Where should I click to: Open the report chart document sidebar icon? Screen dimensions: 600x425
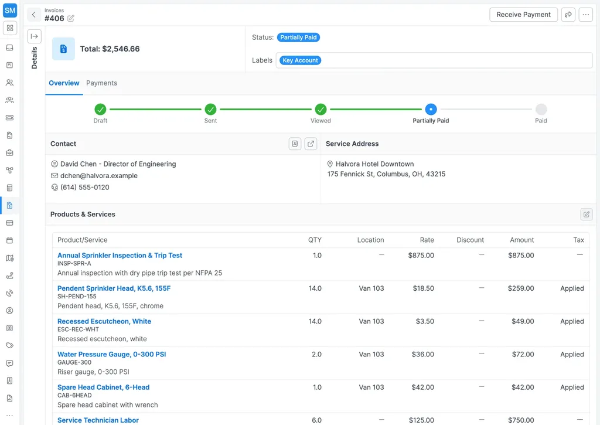coord(9,398)
